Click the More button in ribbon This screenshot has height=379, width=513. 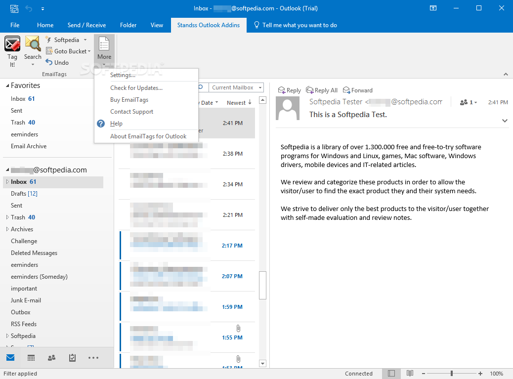tap(104, 51)
